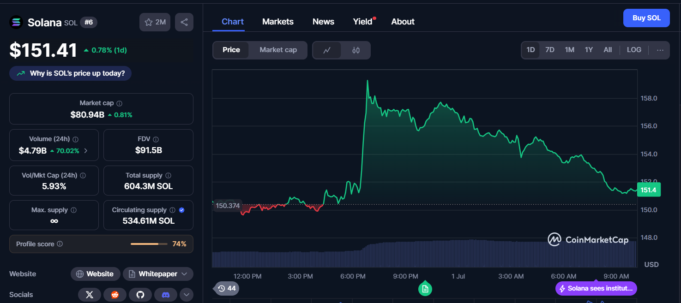
Task: Open the Yield tab
Action: pyautogui.click(x=363, y=22)
